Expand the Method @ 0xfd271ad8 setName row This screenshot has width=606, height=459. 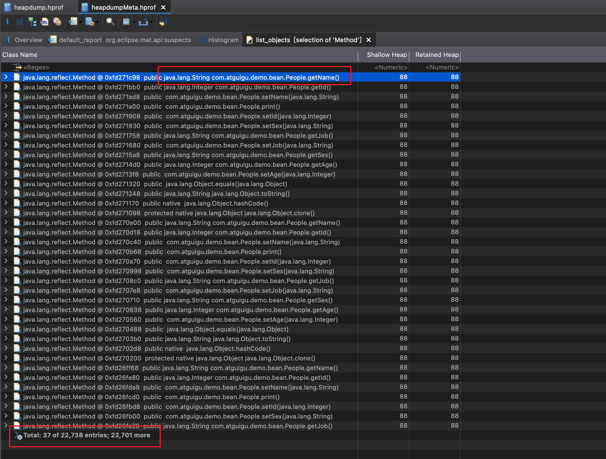coord(6,96)
